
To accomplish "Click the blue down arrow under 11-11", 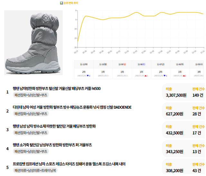I will (x=89, y=76).
